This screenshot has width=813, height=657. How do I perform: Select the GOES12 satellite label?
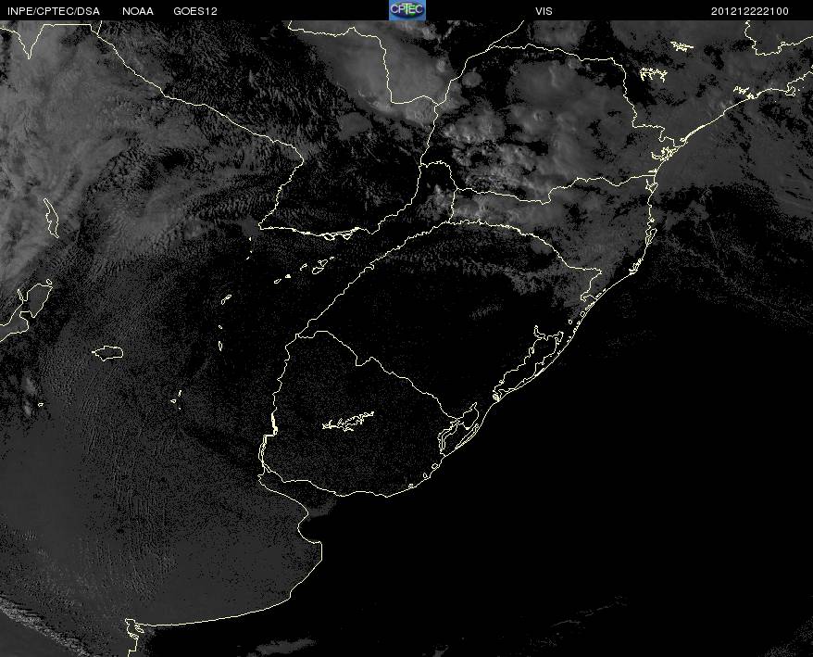tap(195, 11)
